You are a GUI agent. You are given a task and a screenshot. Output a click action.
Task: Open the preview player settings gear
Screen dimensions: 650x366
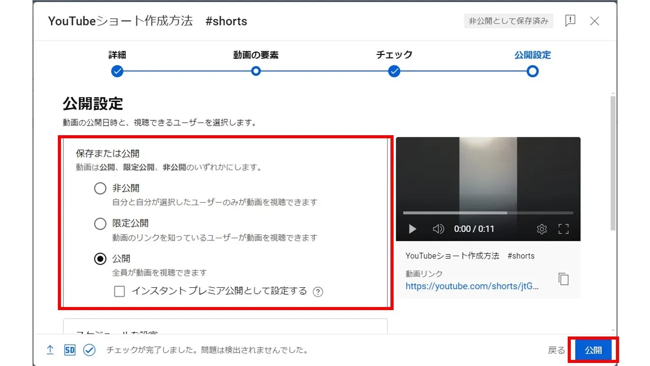[x=542, y=229]
